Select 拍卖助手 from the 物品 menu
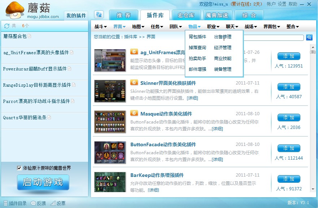318x208 pixels. click(197, 58)
